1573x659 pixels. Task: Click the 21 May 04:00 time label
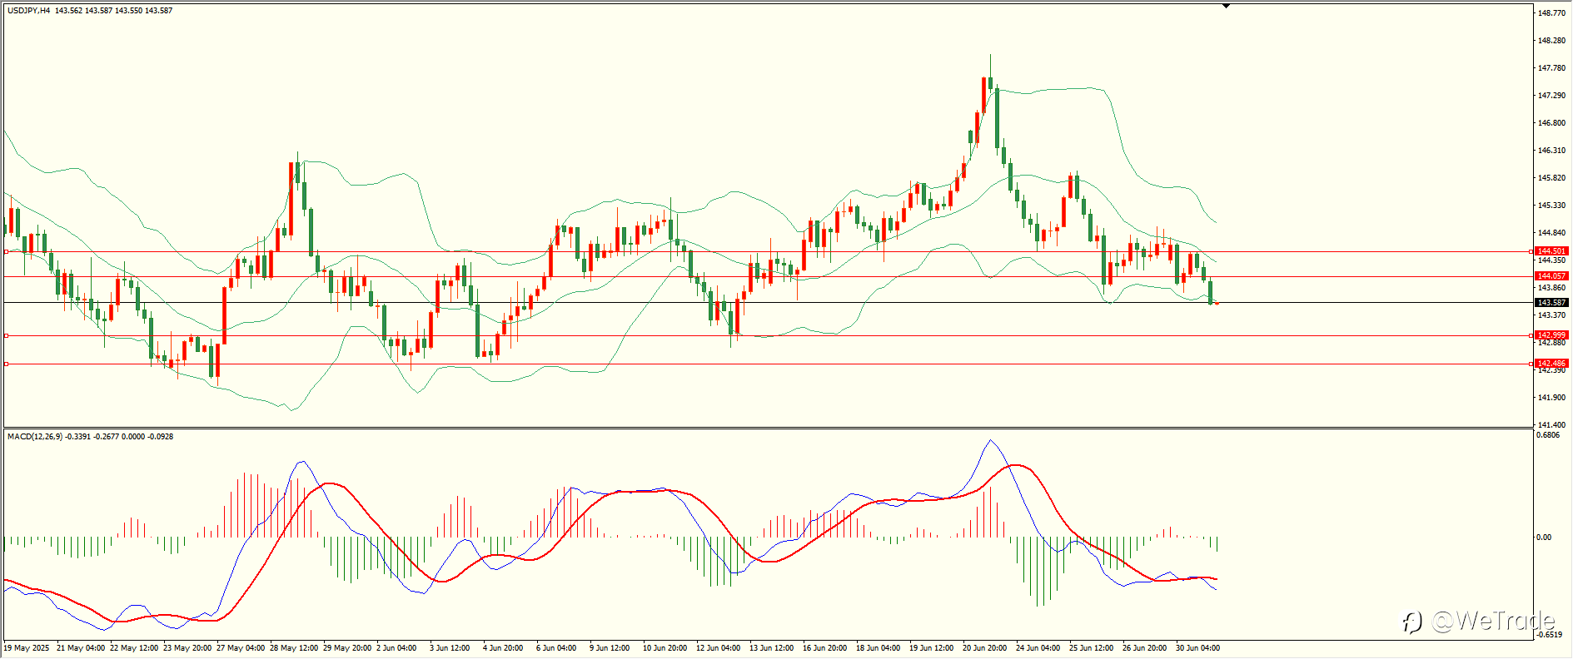pyautogui.click(x=81, y=648)
